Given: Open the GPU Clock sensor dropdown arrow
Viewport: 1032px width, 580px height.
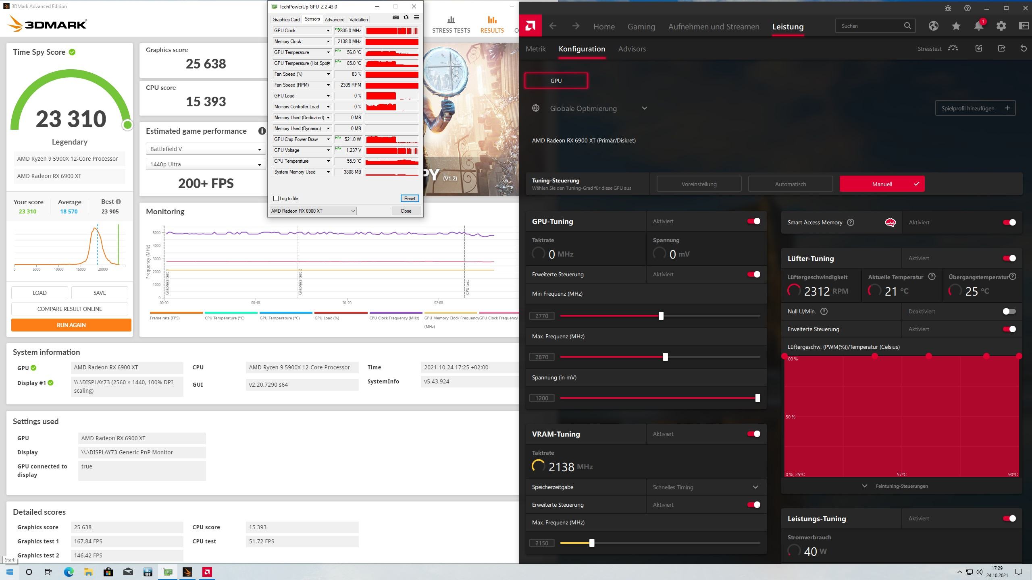Looking at the screenshot, I should point(328,31).
